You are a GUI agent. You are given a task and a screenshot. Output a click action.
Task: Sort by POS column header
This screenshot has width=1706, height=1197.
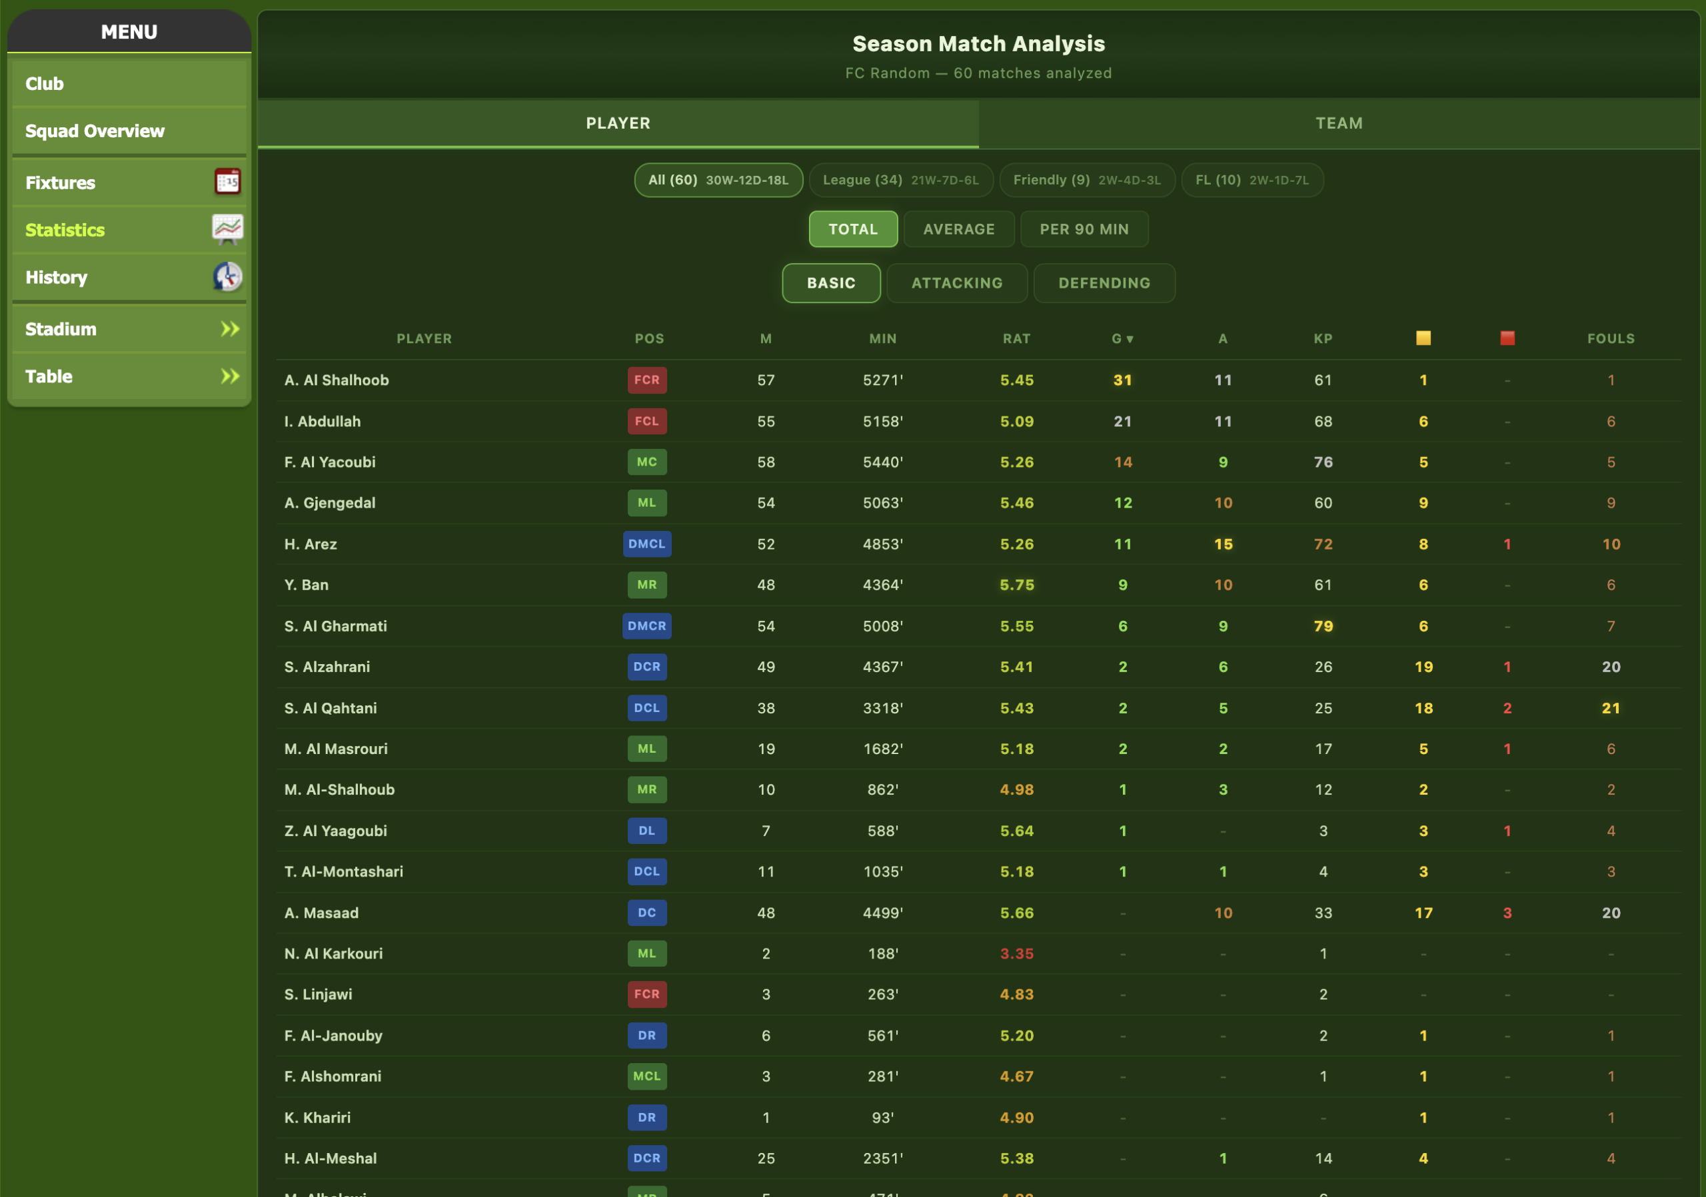649,339
